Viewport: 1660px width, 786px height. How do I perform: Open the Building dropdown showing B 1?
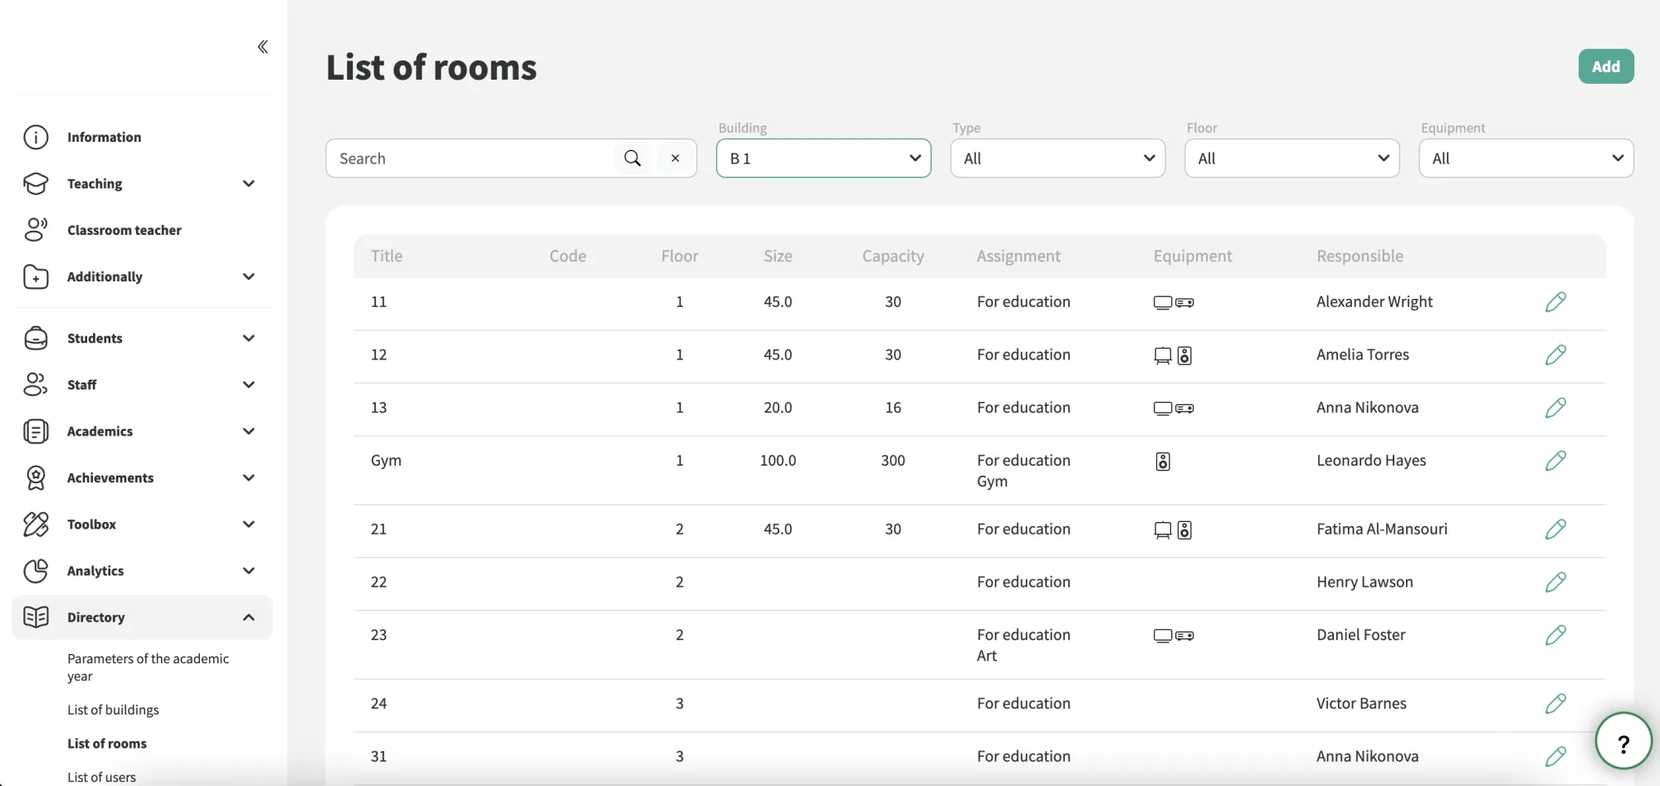(x=823, y=158)
